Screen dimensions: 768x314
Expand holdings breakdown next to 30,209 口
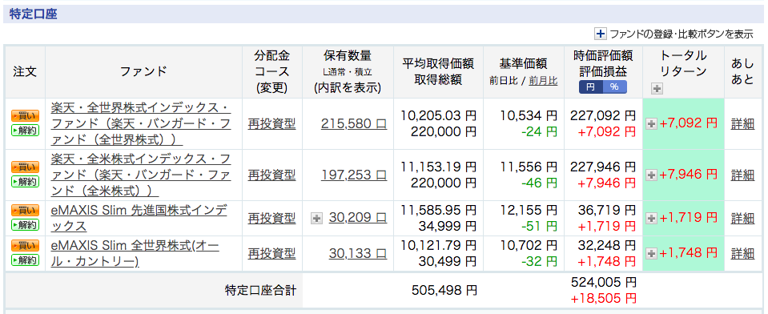pos(317,218)
